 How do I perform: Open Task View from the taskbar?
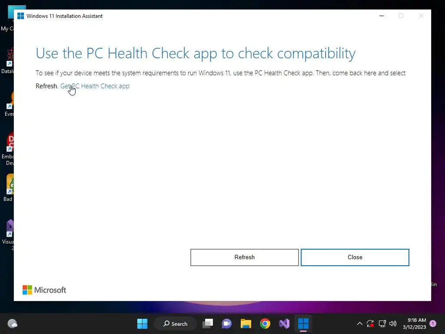[208, 324]
